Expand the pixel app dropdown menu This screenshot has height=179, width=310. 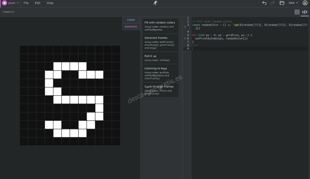click(x=18, y=3)
